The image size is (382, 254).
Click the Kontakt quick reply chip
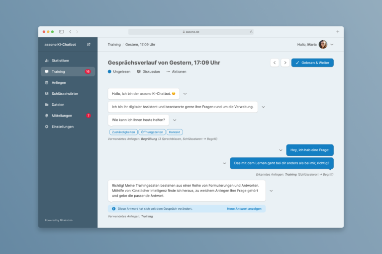tap(175, 132)
